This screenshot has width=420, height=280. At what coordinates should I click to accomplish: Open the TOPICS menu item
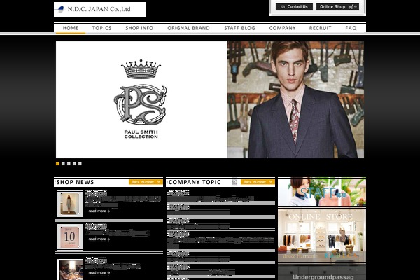[x=101, y=28]
